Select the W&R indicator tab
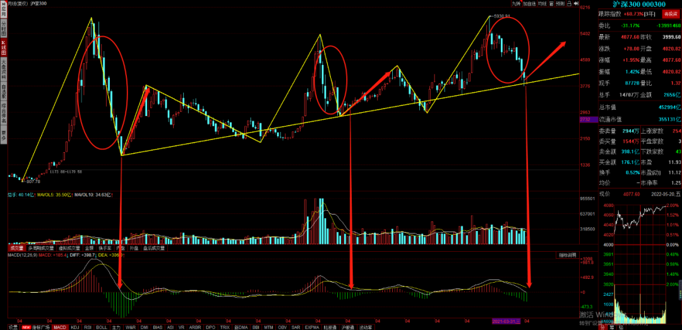 click(x=131, y=327)
